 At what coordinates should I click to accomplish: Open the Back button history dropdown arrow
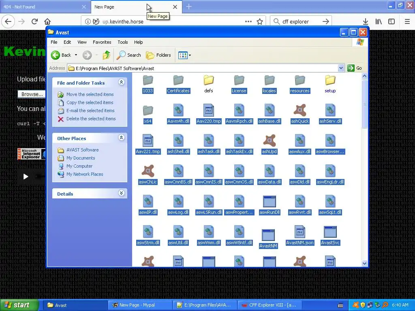click(76, 55)
